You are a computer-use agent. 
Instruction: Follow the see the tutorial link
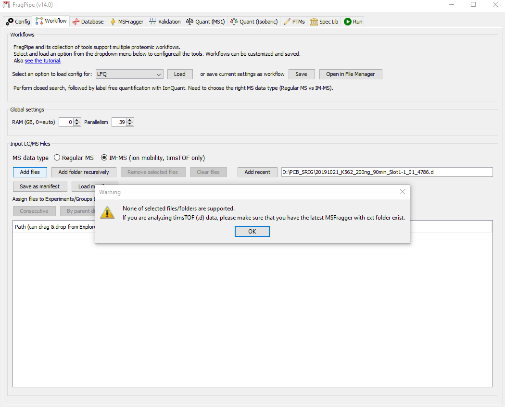click(42, 60)
